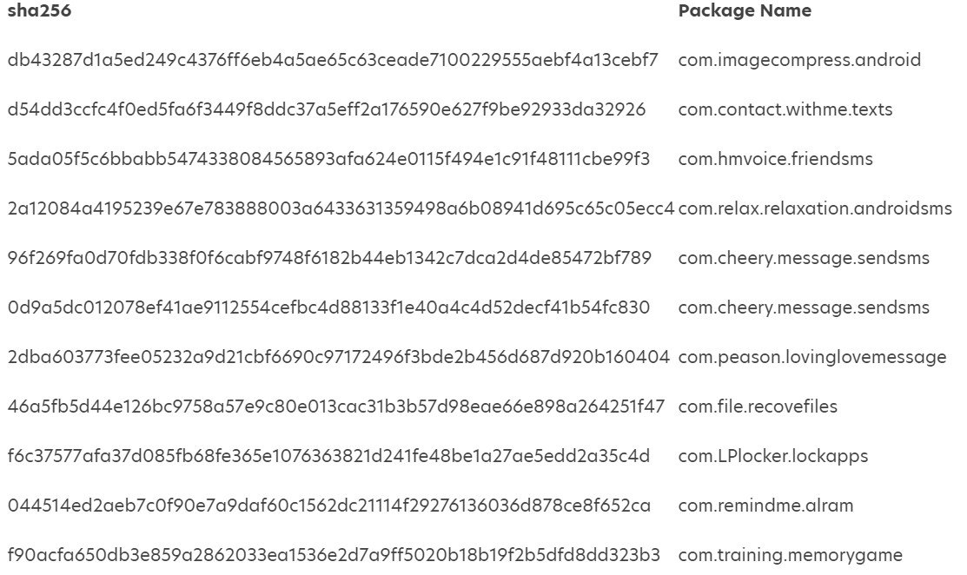The width and height of the screenshot is (967, 575).
Task: Select the com.file.recovefiles package entry
Action: pos(758,406)
